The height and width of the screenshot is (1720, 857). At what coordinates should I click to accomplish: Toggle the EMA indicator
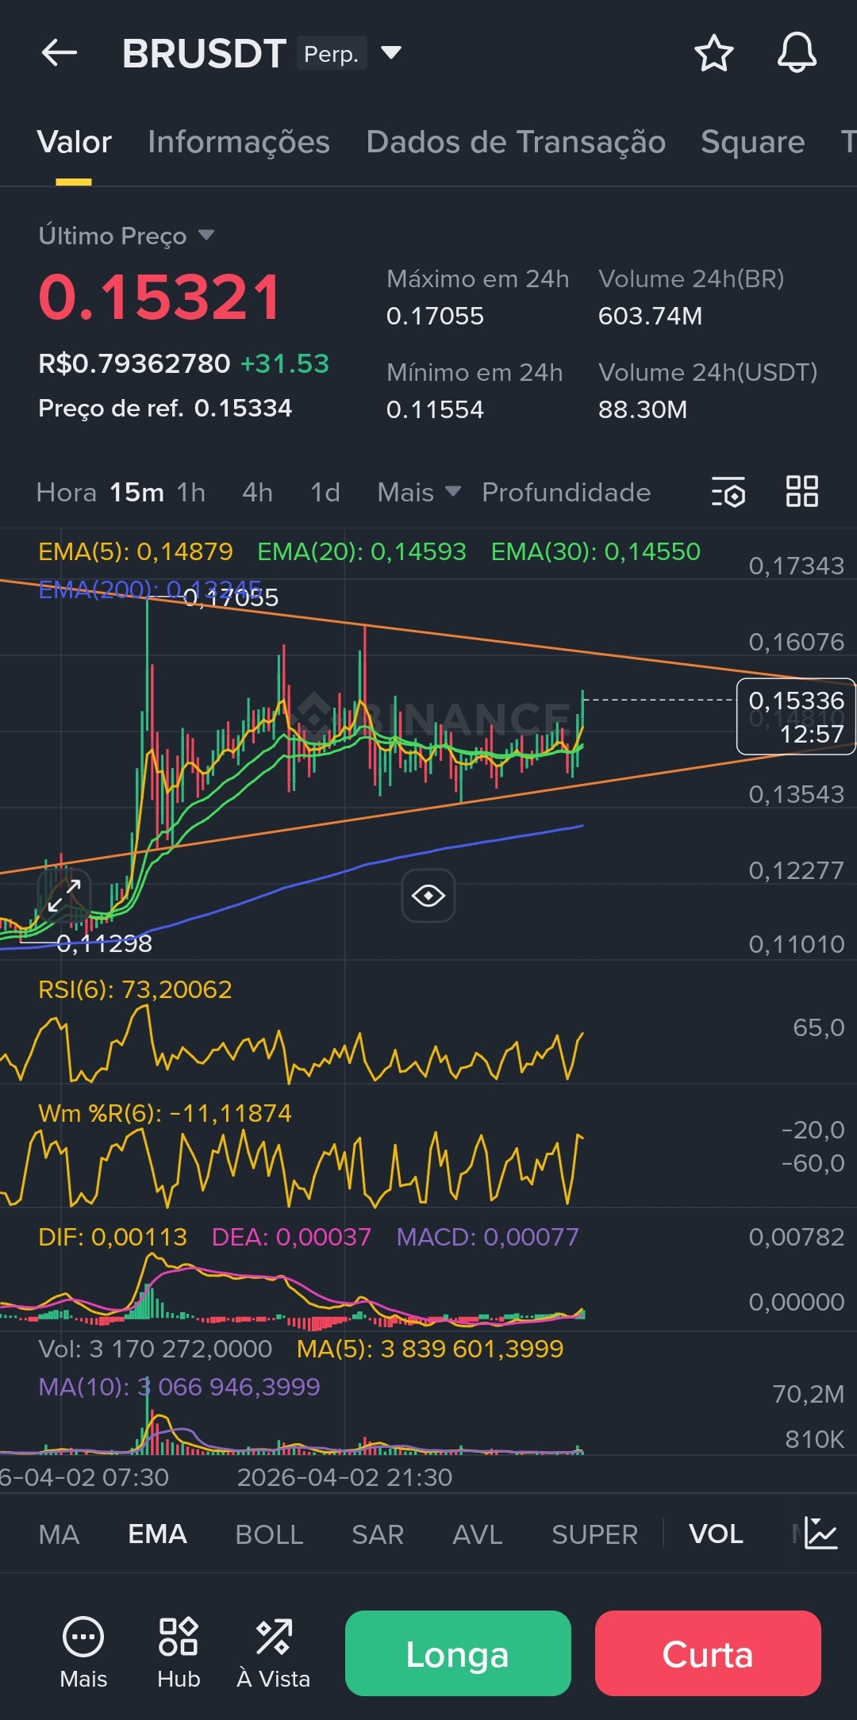[x=157, y=1534]
